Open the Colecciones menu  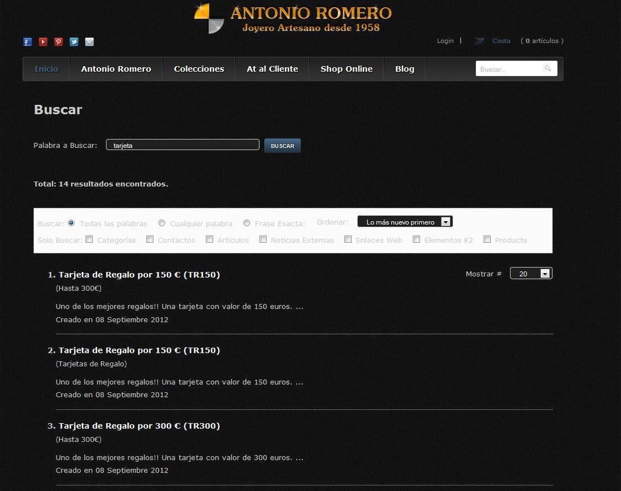tap(199, 69)
